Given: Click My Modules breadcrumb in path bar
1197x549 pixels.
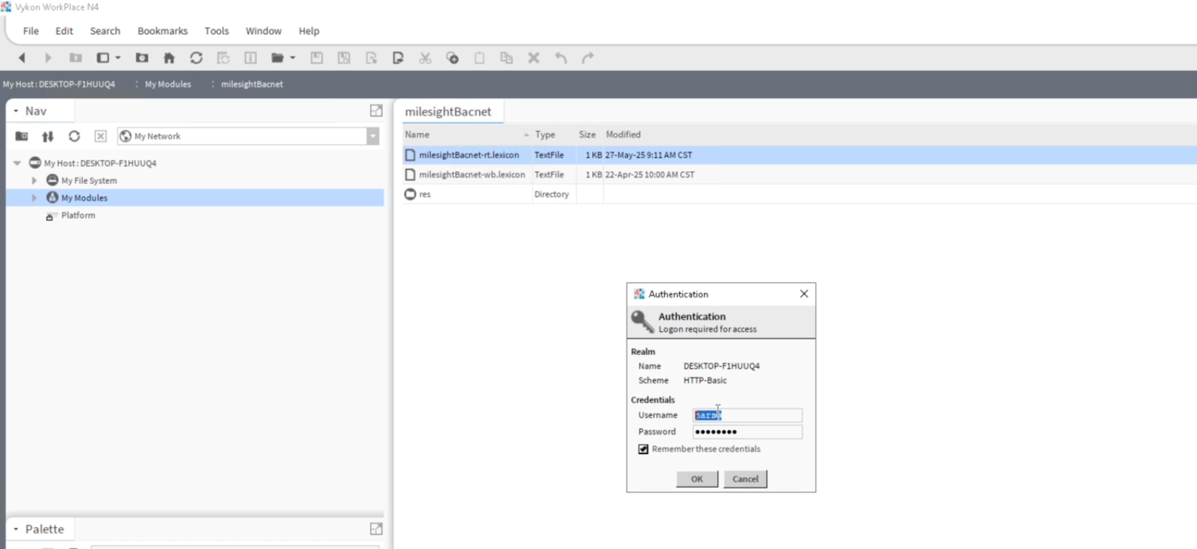Looking at the screenshot, I should 168,84.
